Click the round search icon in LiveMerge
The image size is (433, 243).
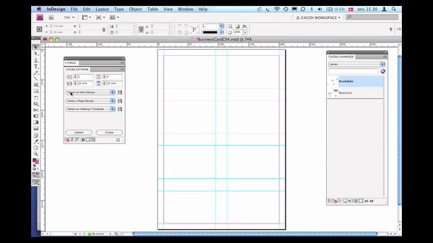(383, 72)
